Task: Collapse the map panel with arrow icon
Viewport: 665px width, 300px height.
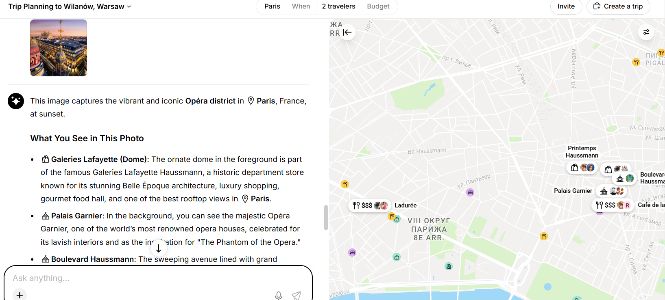Action: coord(347,32)
